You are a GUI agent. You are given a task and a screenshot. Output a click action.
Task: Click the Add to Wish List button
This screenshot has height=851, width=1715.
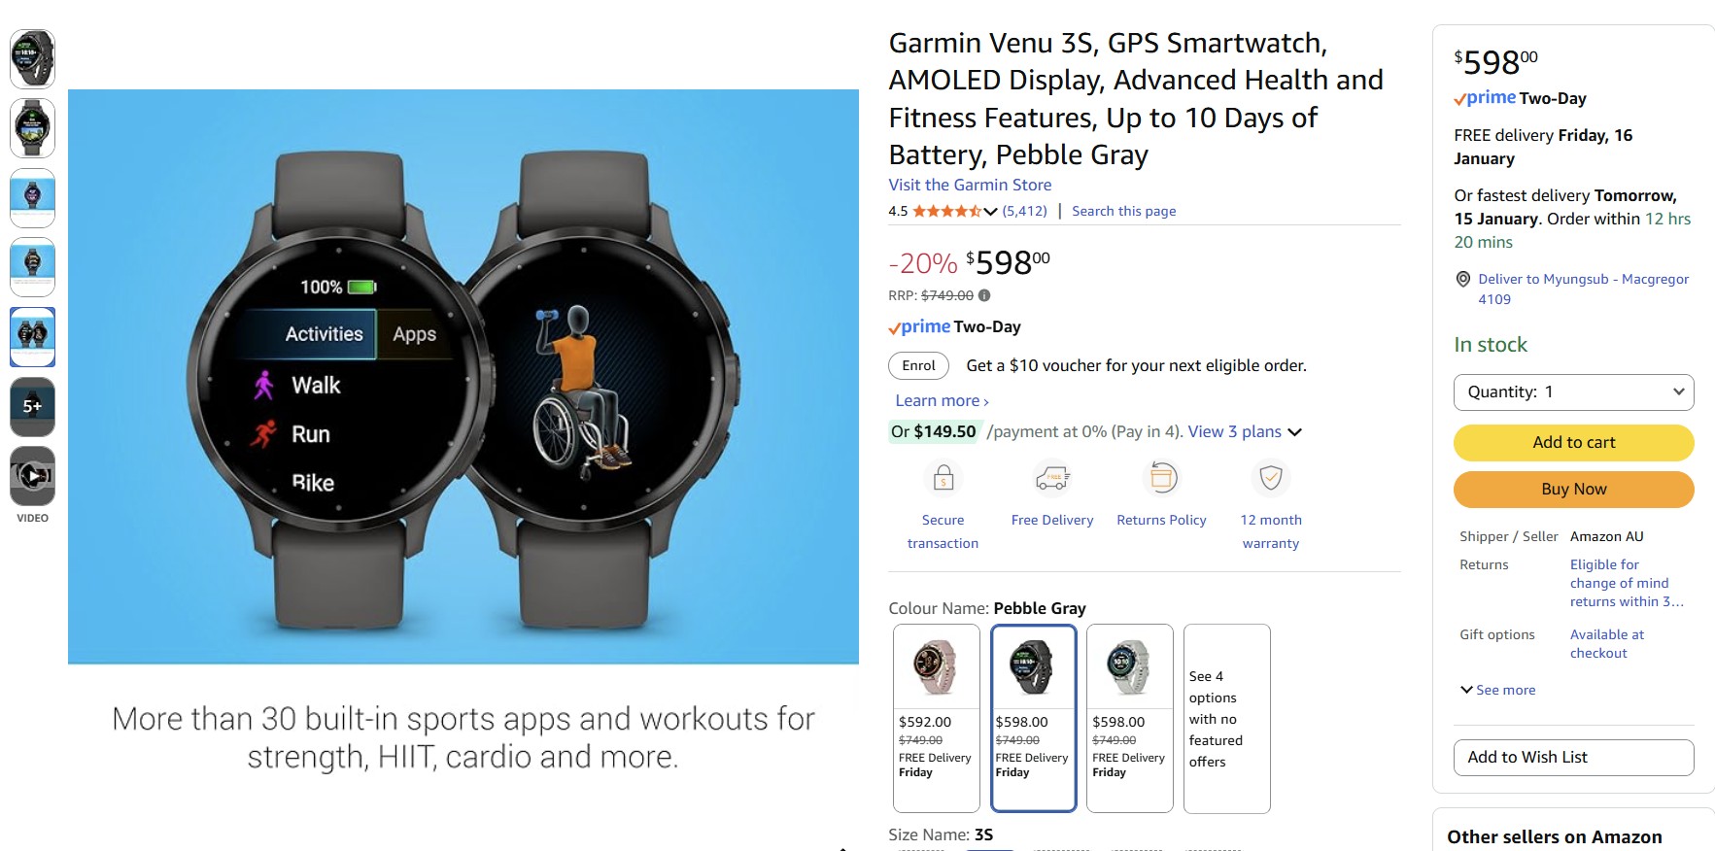click(1573, 758)
